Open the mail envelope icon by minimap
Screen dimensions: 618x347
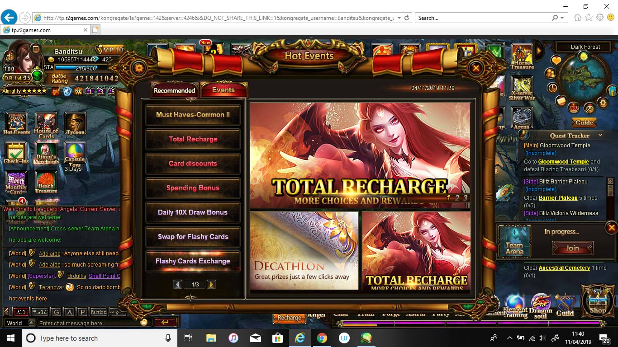click(561, 101)
